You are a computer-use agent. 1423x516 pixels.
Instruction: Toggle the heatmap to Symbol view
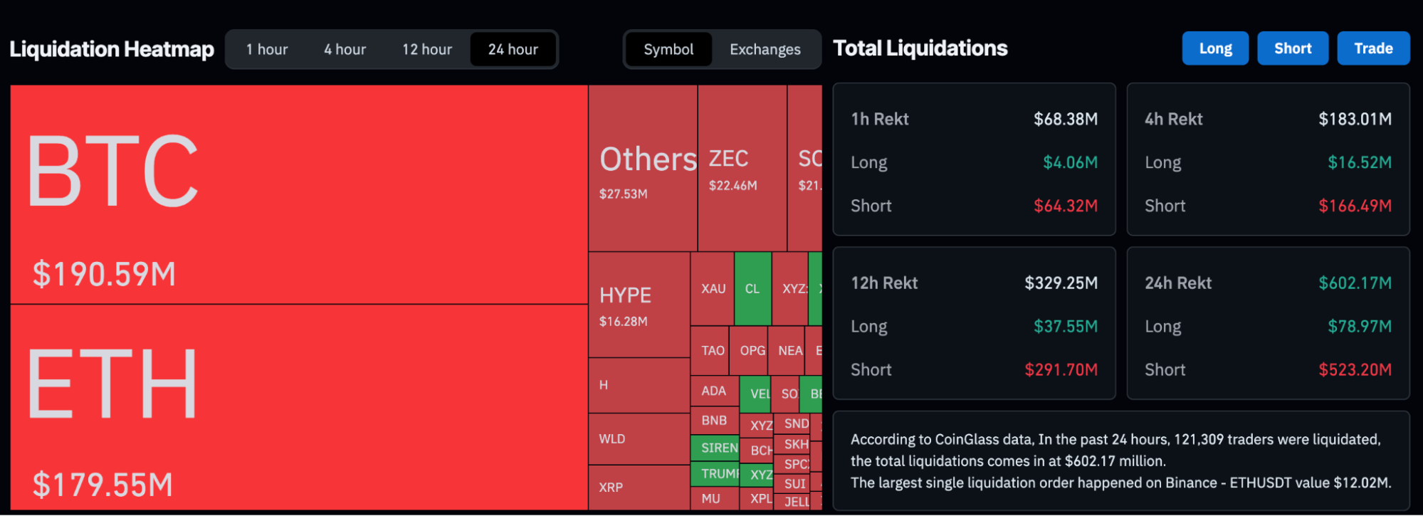point(668,49)
